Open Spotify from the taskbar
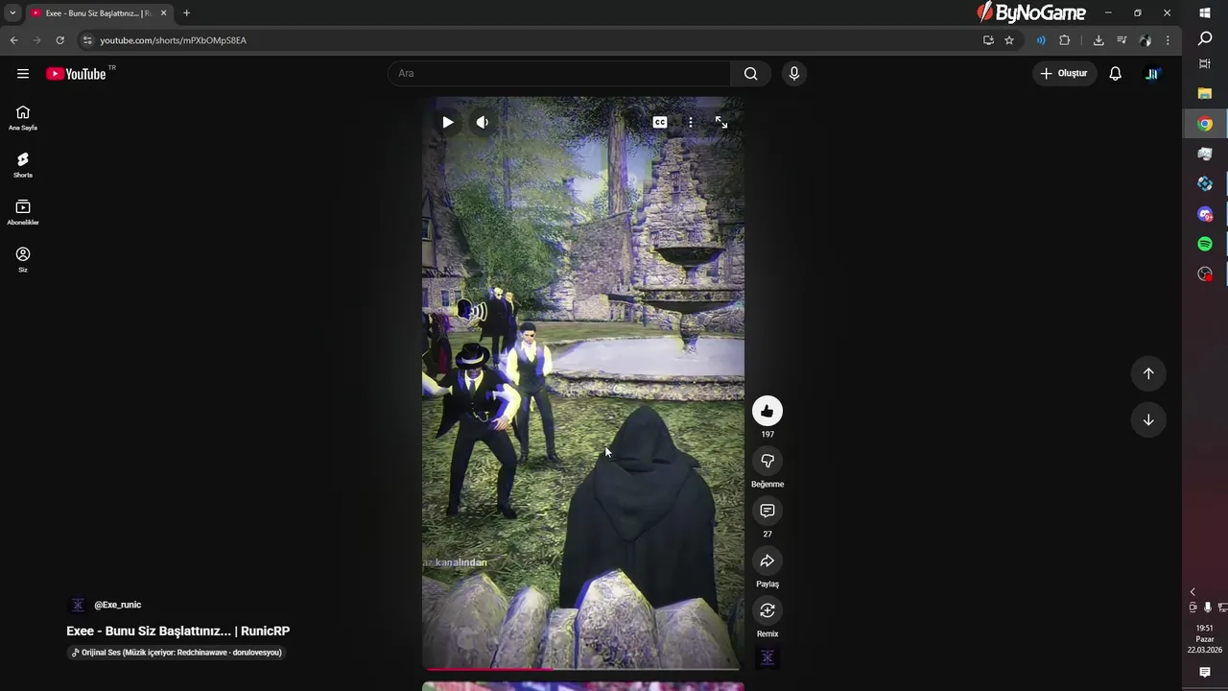 coord(1205,244)
